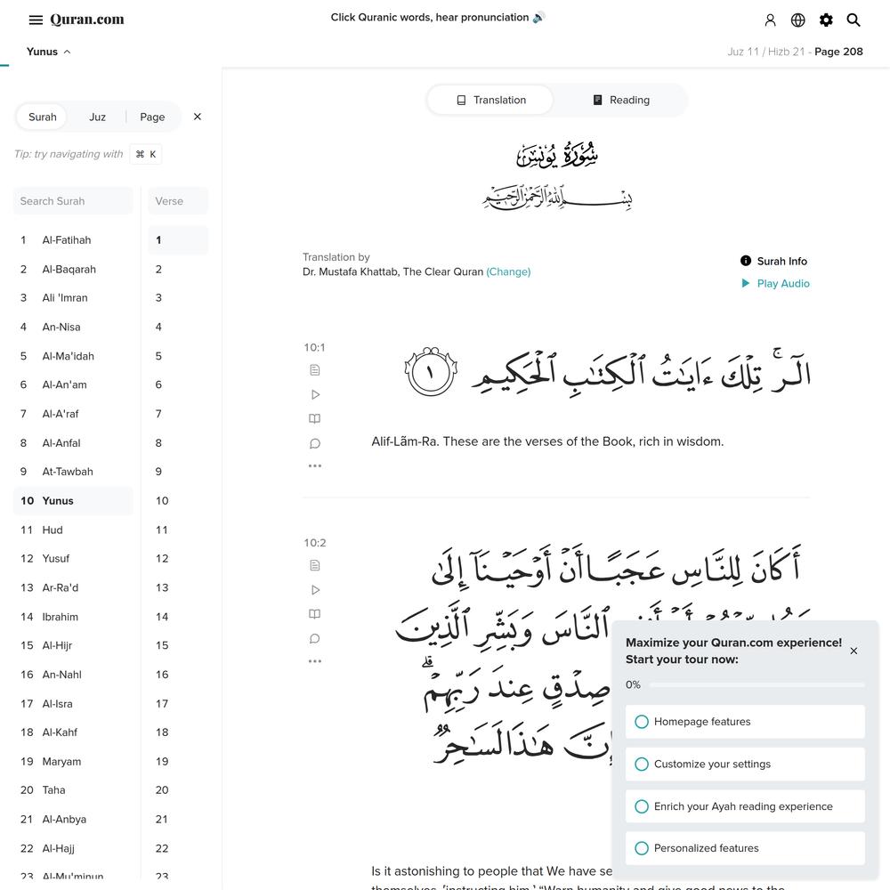Click the tour progress bar
890x890 pixels.
756,685
